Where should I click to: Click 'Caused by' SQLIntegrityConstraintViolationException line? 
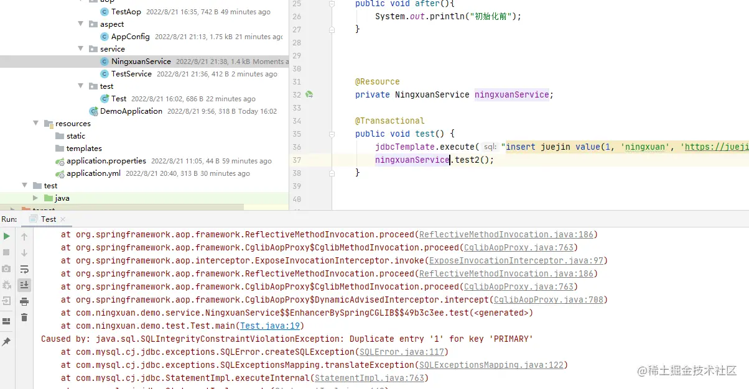click(287, 339)
